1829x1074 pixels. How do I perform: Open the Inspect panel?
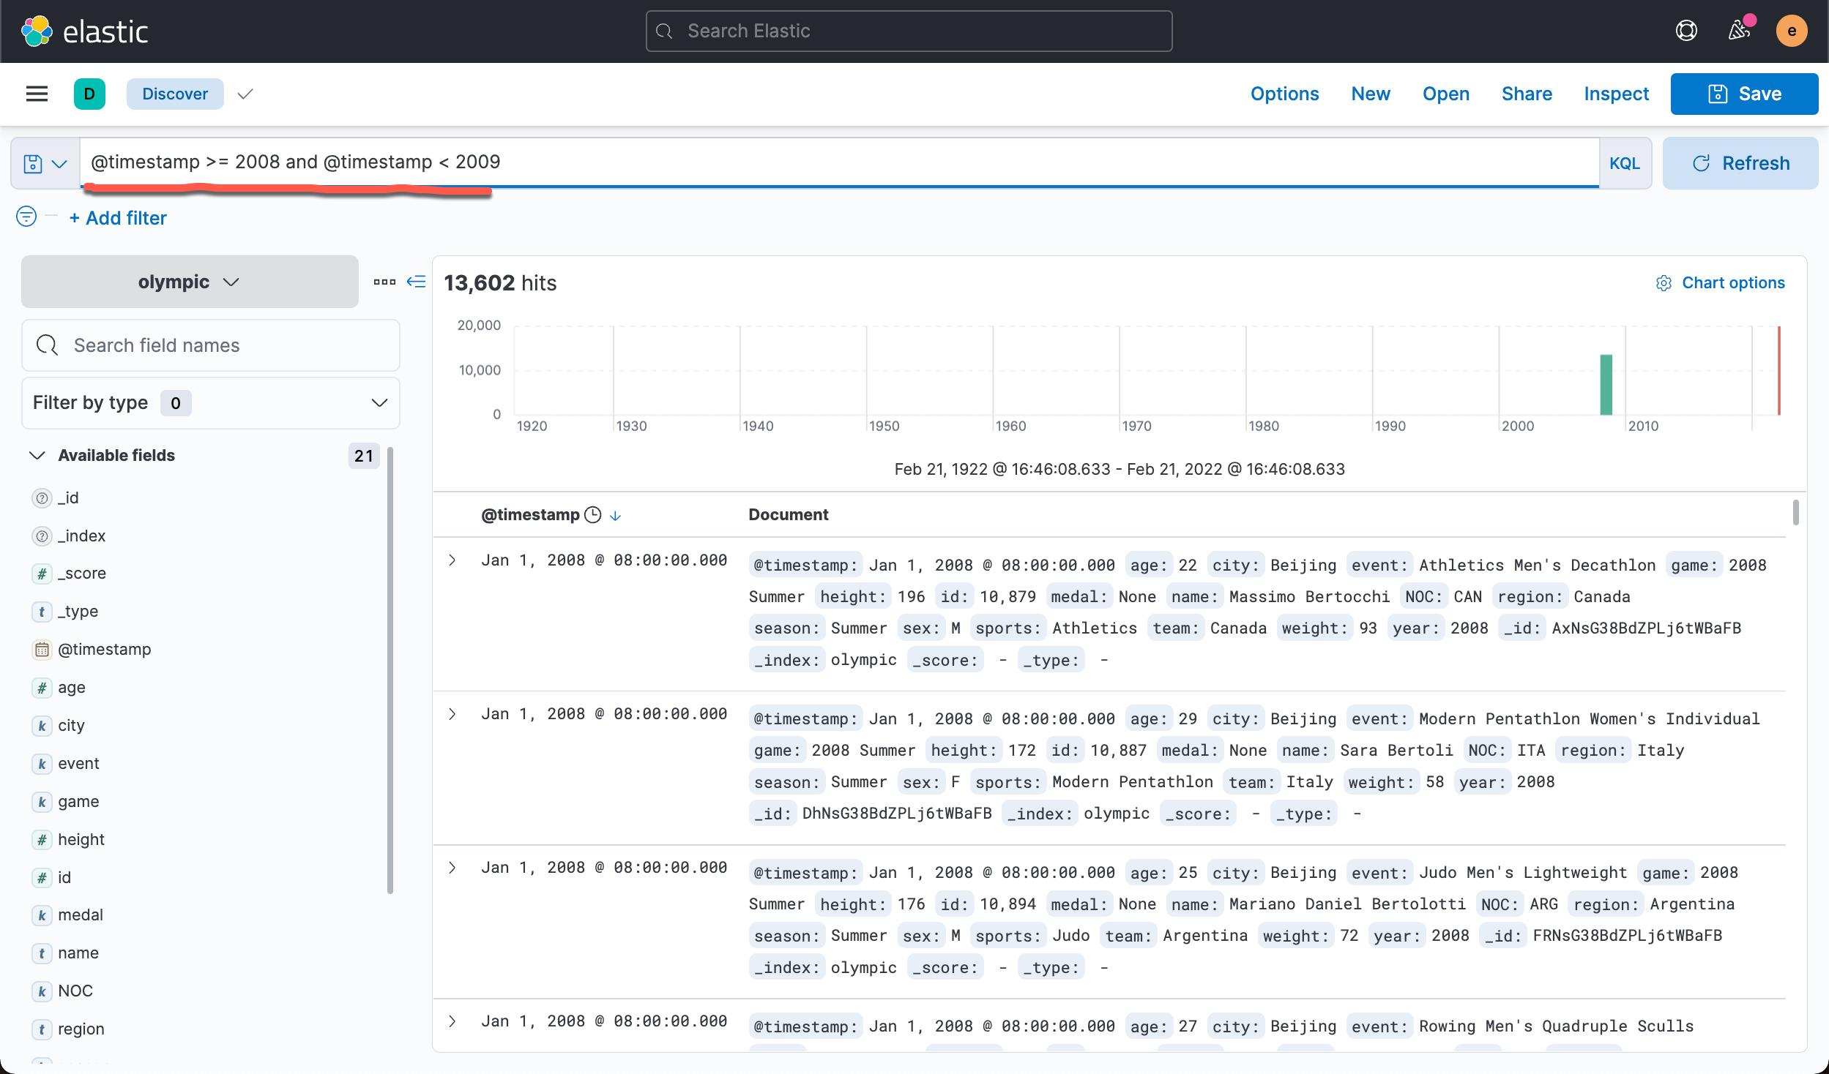click(1616, 94)
